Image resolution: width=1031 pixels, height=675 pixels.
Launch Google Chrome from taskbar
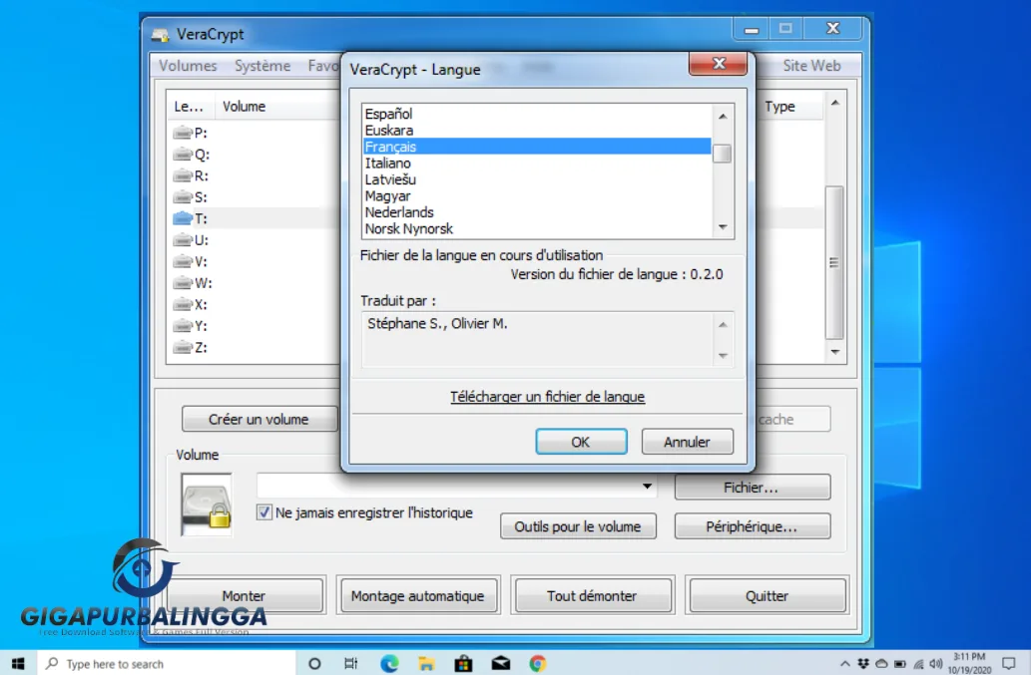pyautogui.click(x=538, y=663)
